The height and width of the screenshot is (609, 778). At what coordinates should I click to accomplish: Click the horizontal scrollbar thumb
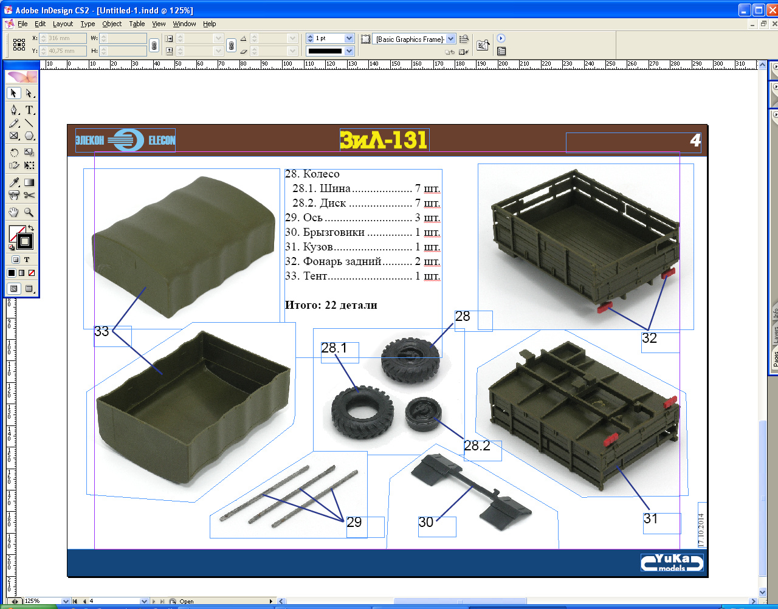(460, 602)
